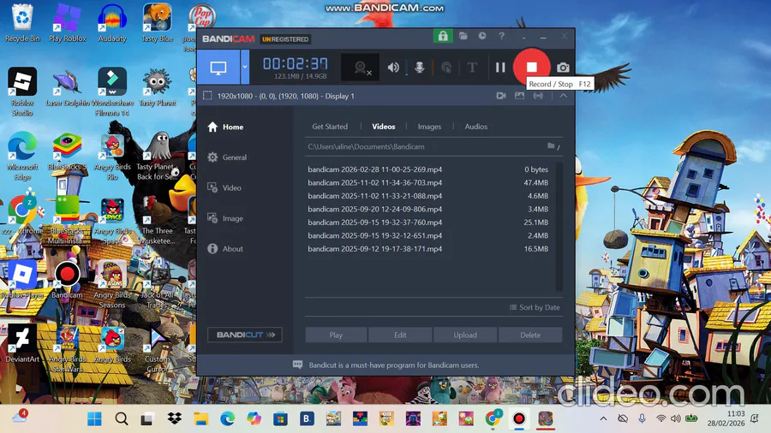The image size is (771, 433).
Task: Toggle the webcam overlay icon
Action: 362,68
